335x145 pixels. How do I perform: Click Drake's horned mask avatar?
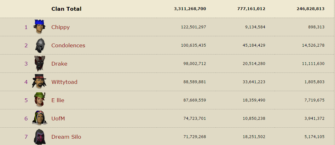pos(40,64)
